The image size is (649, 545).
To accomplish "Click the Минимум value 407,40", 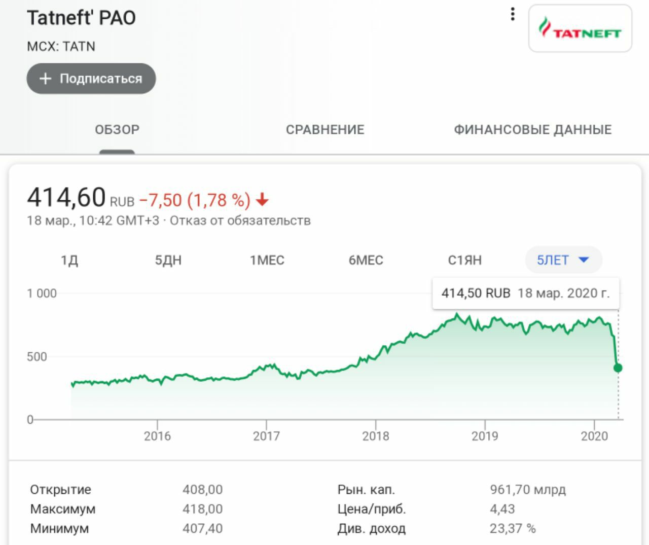I will 203,528.
